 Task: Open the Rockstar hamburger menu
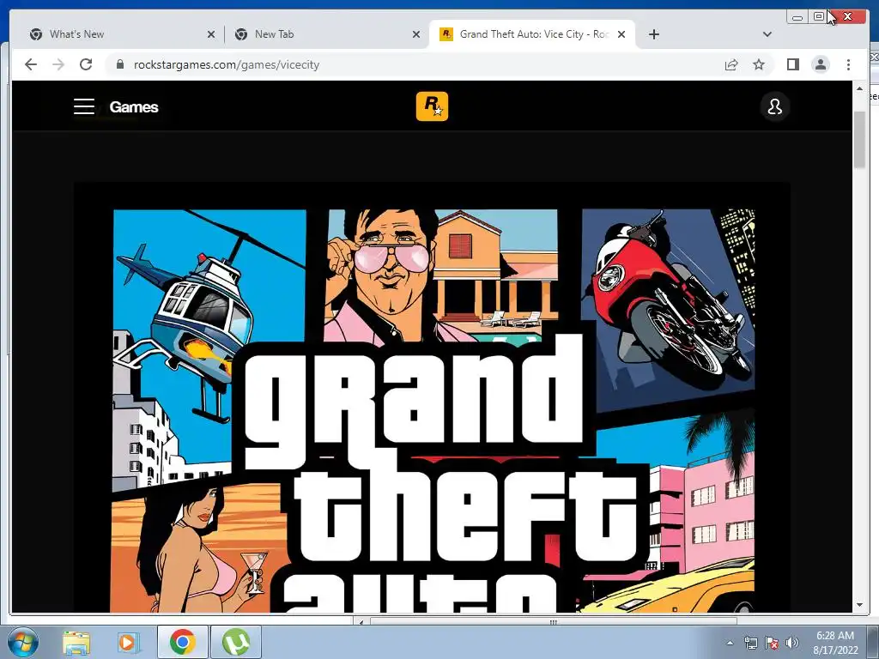pyautogui.click(x=84, y=106)
